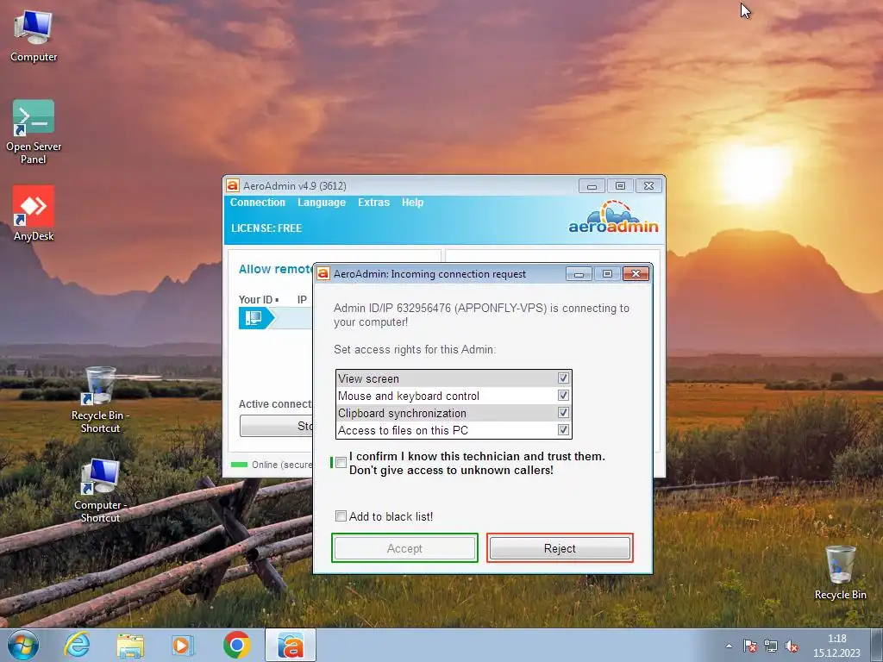The image size is (883, 662).
Task: Select the Open Server Panel shortcut
Action: click(x=34, y=132)
